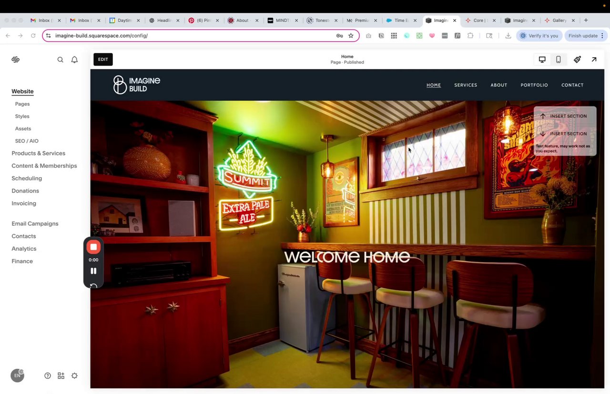Open Styles in the sidebar
610x394 pixels.
point(22,116)
